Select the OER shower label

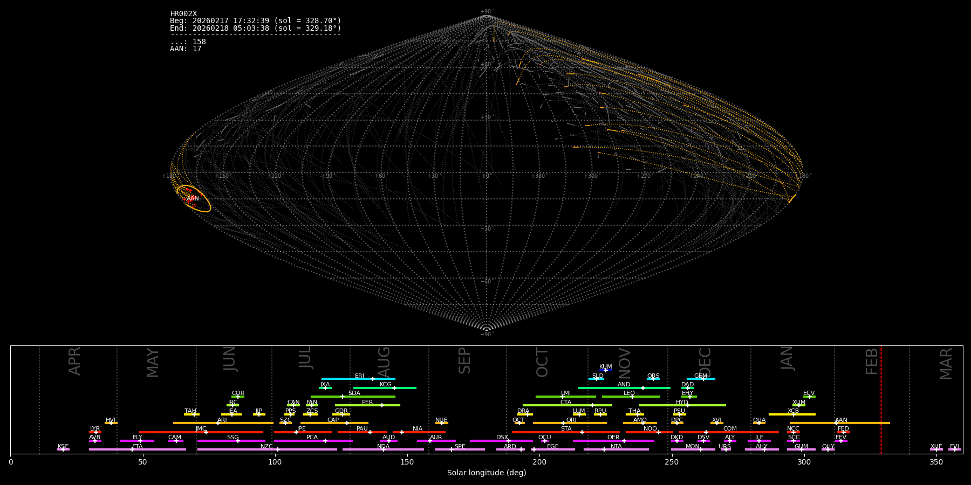[613, 438]
